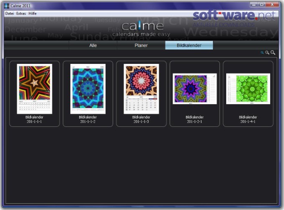Close the Calme 2011 window
Viewport: 284px width, 210px height.
[x=272, y=5]
